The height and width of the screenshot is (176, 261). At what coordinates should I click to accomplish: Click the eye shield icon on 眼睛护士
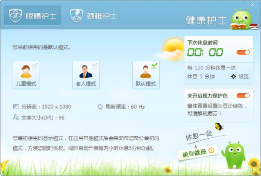(x=15, y=16)
